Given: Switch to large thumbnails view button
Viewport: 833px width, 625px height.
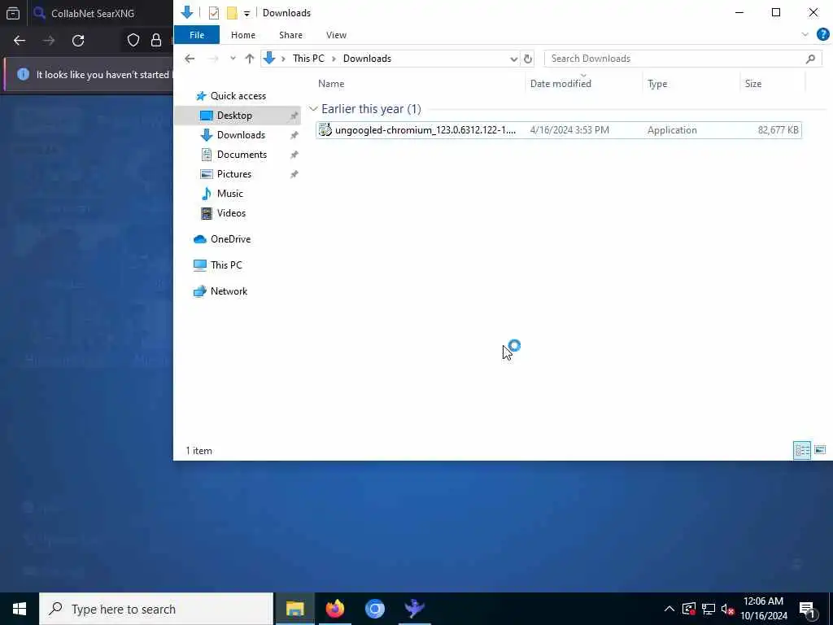Looking at the screenshot, I should (x=820, y=450).
